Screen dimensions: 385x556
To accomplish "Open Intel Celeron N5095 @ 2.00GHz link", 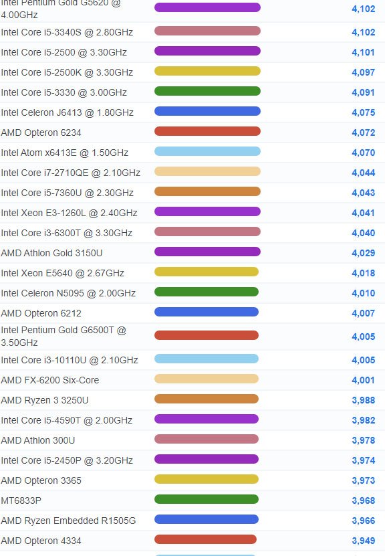I will click(x=68, y=293).
